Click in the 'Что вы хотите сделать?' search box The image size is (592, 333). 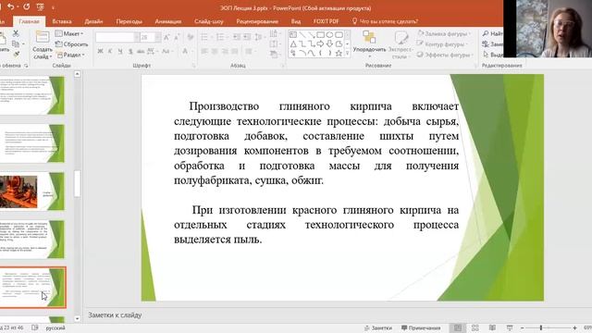pyautogui.click(x=385, y=21)
